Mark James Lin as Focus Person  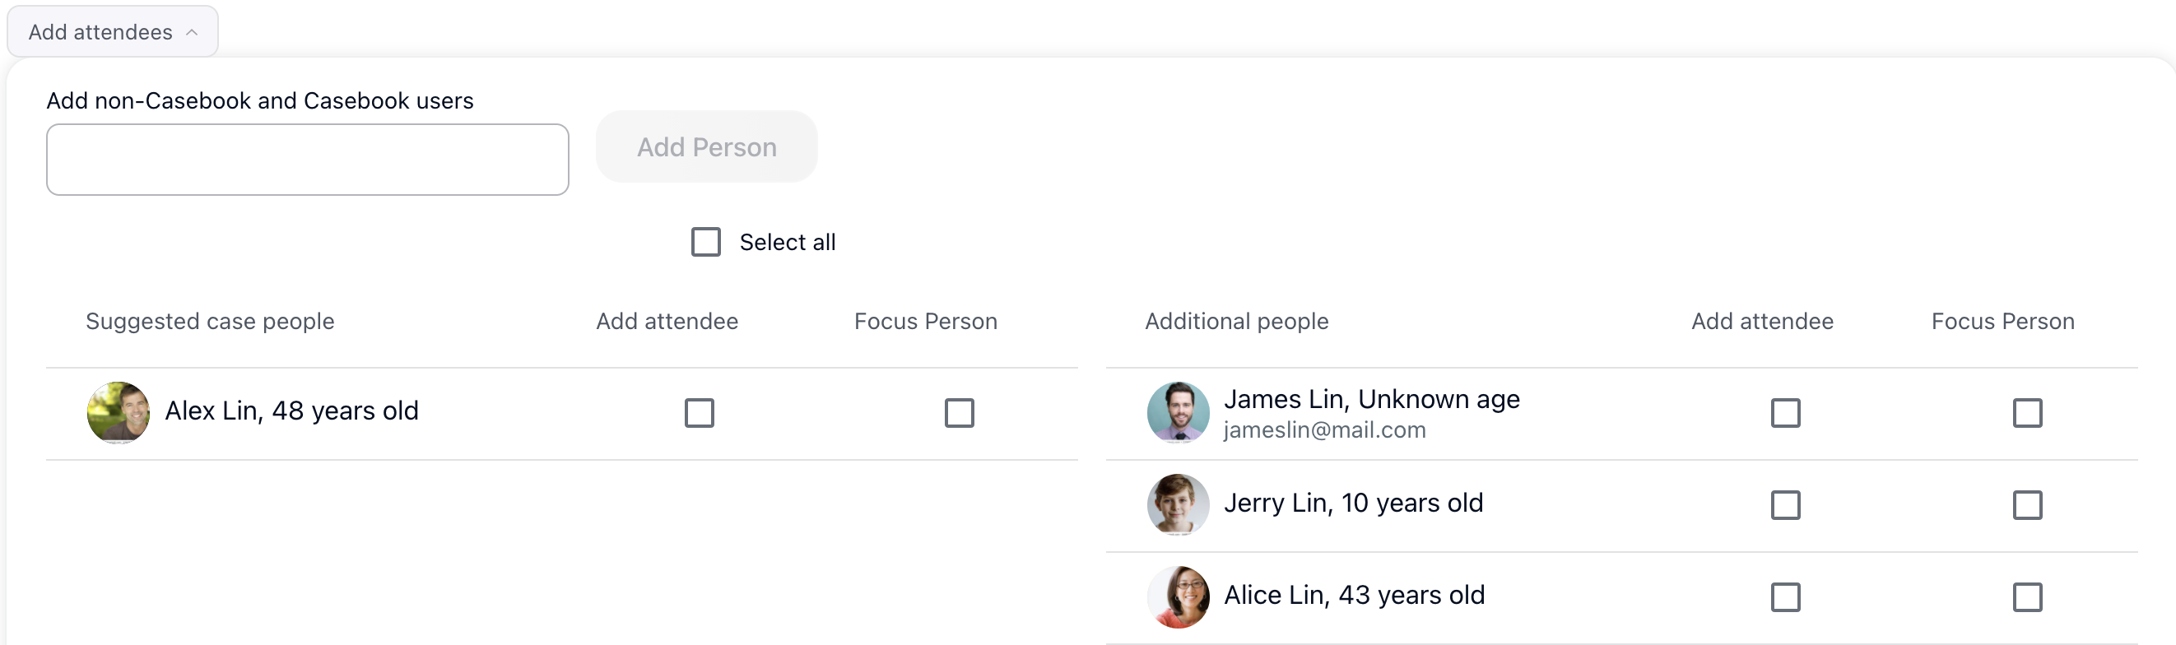point(2026,413)
